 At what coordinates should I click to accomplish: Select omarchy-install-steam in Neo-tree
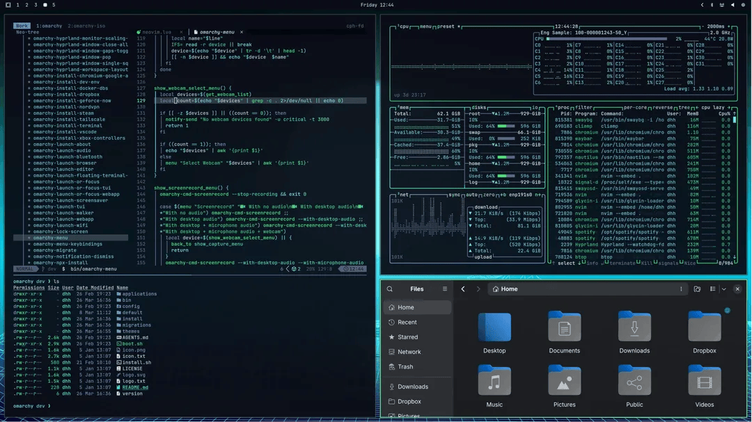point(63,113)
